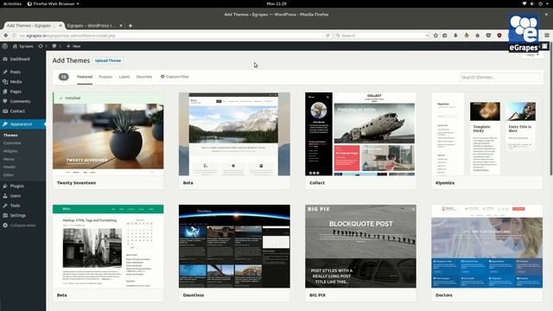Click the Upload Theme button

[x=108, y=60]
